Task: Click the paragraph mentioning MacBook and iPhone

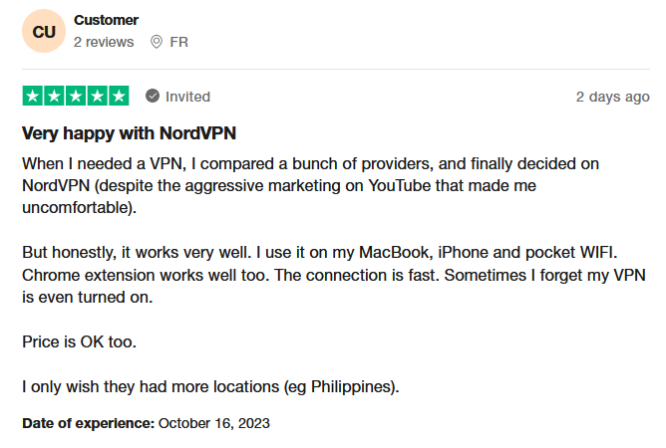Action: coord(334,275)
